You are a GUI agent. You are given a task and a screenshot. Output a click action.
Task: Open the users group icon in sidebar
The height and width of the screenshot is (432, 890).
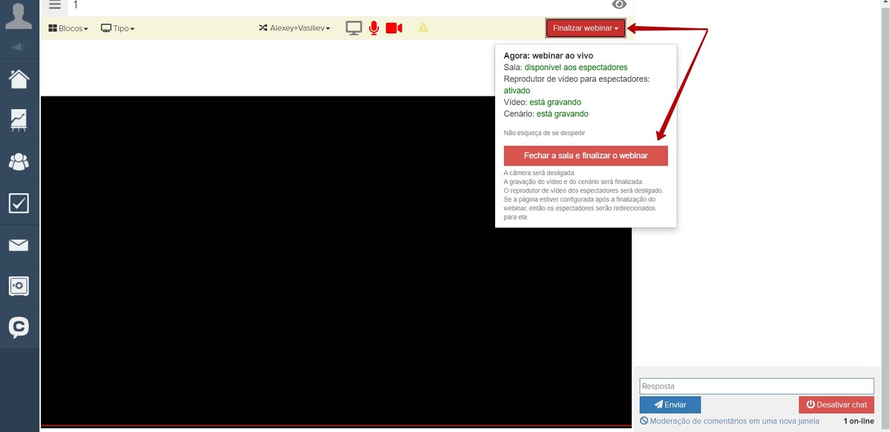coord(19,162)
